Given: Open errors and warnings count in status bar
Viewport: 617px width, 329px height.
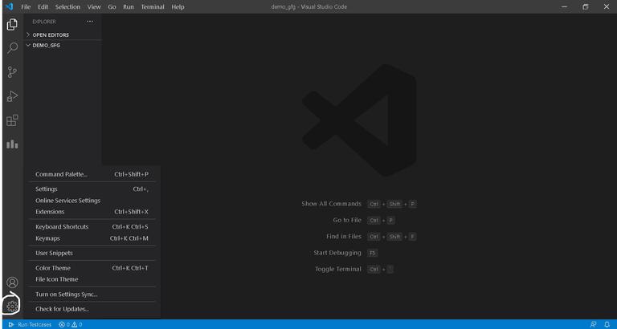Looking at the screenshot, I should pos(71,324).
